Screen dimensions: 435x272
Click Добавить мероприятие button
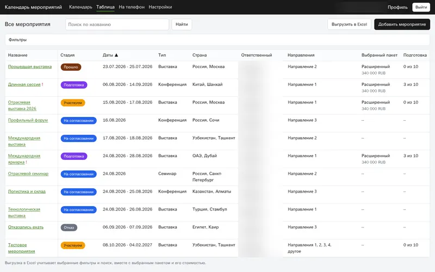[x=402, y=24]
